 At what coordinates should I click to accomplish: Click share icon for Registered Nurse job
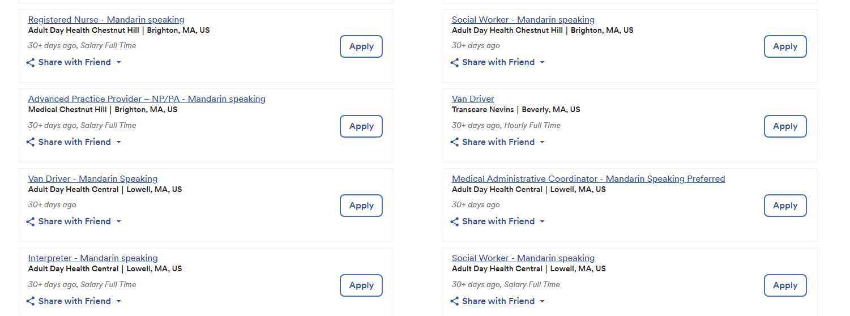coord(31,62)
